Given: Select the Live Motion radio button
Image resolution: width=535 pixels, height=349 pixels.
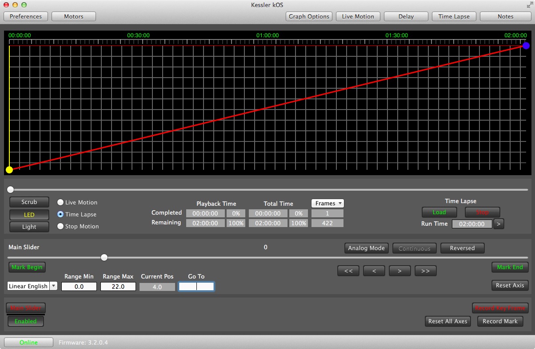Looking at the screenshot, I should (60, 202).
